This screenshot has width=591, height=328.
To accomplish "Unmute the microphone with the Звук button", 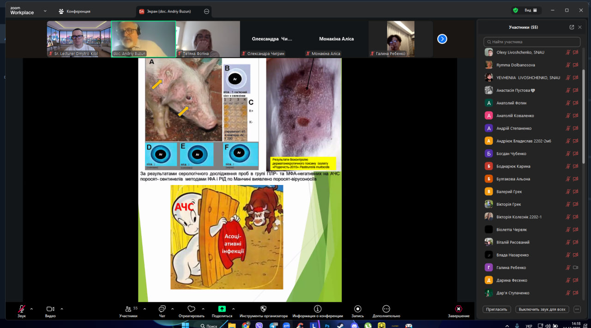I will coord(21,309).
